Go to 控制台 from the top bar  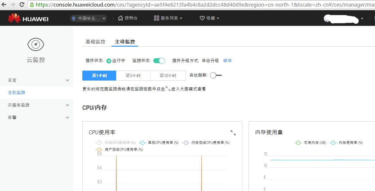coord(128,18)
